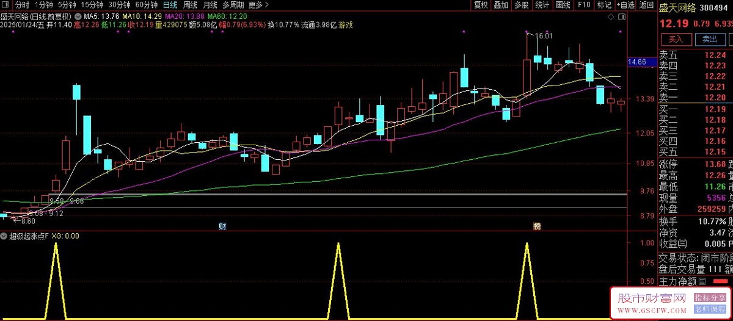
Task: Click the 盛天网络(日线.前复权) chart title
Action: (36, 16)
